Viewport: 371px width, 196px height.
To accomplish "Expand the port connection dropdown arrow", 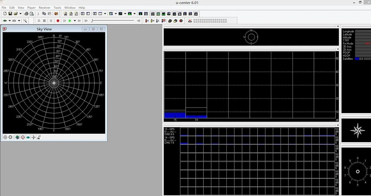I will 10,21.
